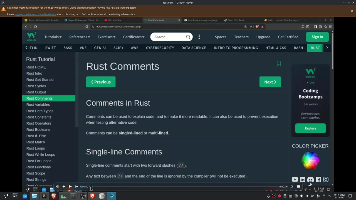Start playback with the play button
Image resolution: width=356 pixels, height=200 pixels.
tap(70, 187)
